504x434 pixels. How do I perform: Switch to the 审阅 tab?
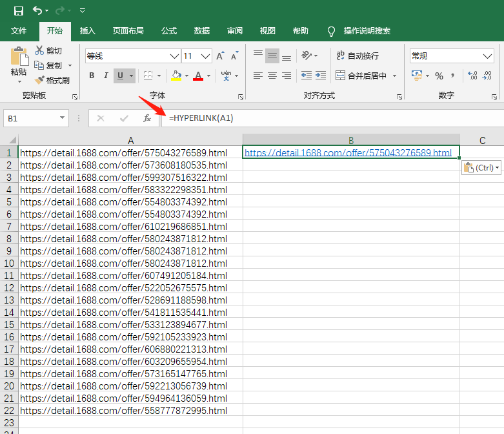[x=235, y=31]
